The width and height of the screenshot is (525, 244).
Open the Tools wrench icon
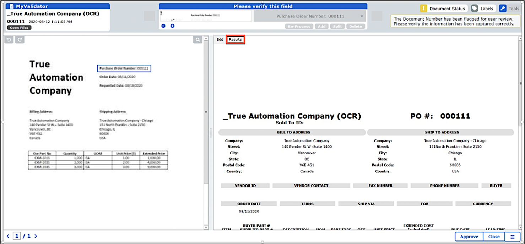click(x=503, y=9)
